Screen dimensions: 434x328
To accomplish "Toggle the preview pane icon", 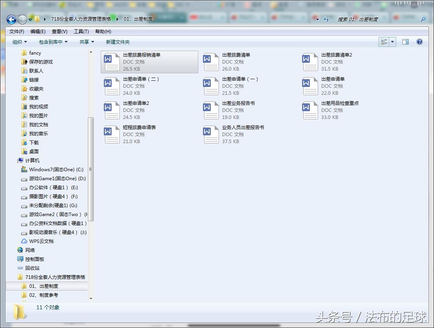I will tap(406, 42).
